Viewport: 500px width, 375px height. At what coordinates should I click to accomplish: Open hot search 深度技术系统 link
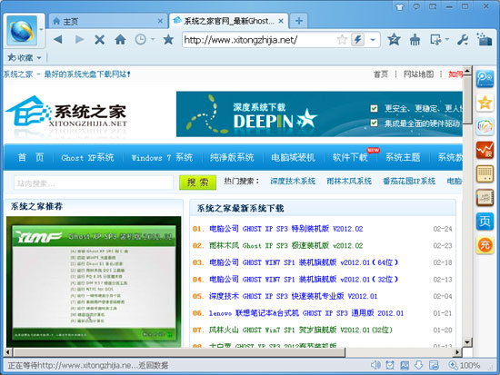tap(293, 182)
